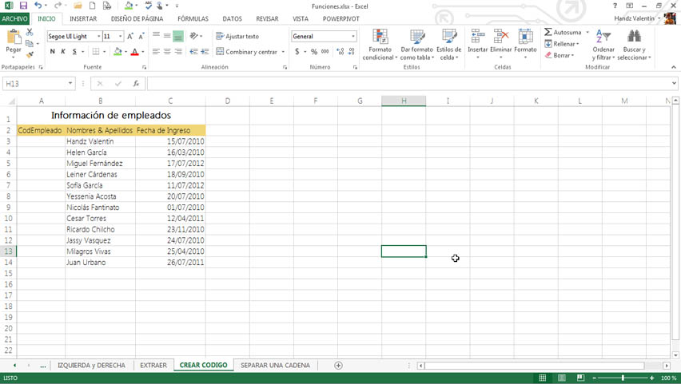681x384 pixels.
Task: Switch to the SEPARAR UNA CADENA sheet
Action: pos(275,365)
